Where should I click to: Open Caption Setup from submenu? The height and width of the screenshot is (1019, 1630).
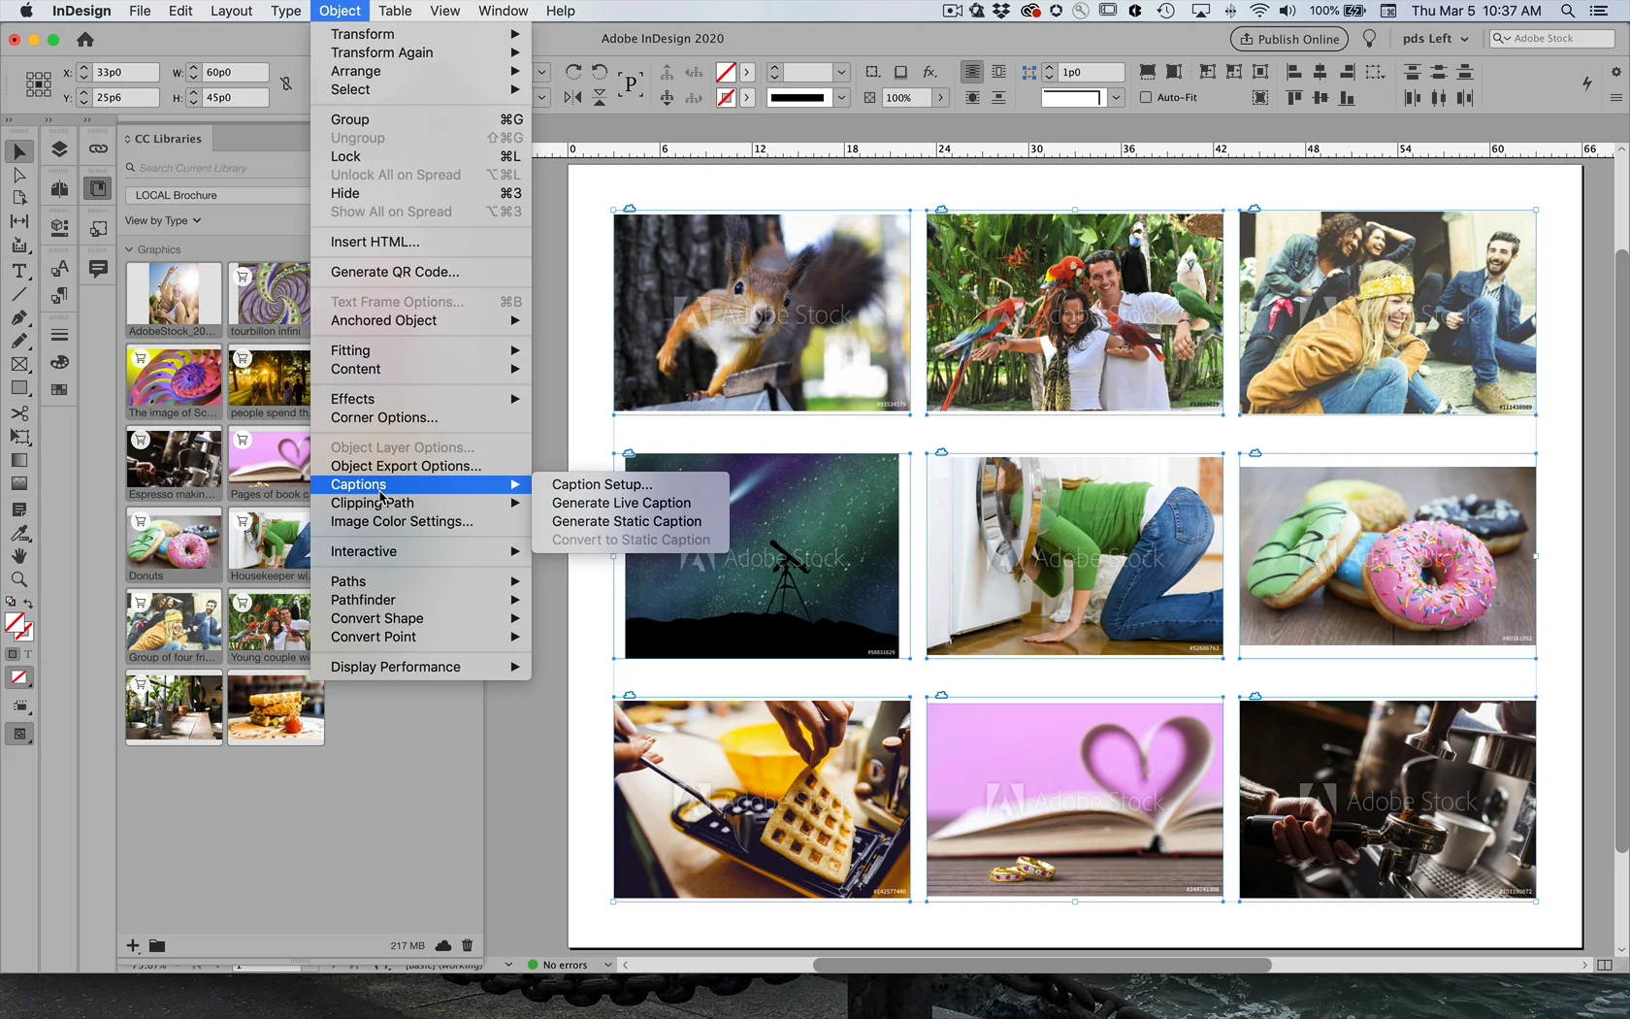click(x=602, y=484)
